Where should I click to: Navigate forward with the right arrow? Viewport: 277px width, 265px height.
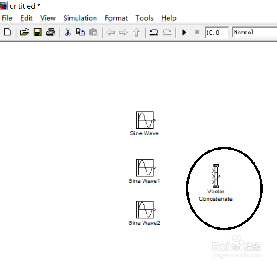click(123, 33)
